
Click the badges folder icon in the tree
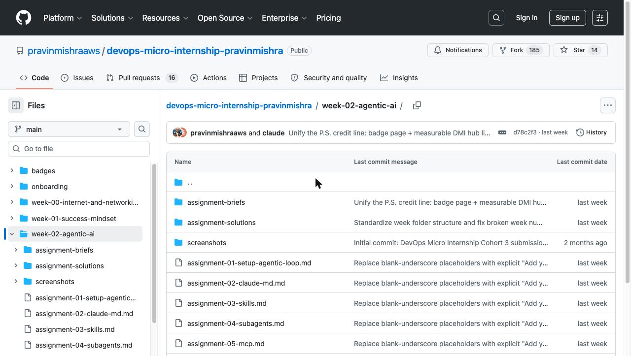pos(24,171)
